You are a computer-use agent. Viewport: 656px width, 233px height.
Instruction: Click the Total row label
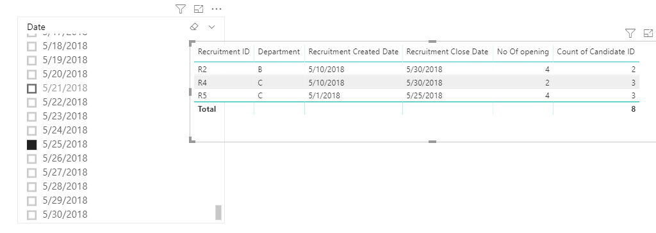[207, 109]
